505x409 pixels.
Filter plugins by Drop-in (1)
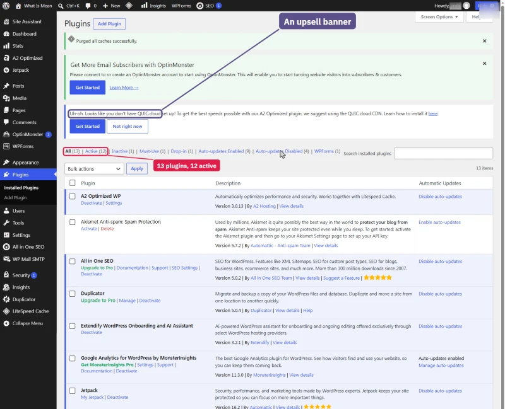pyautogui.click(x=182, y=151)
